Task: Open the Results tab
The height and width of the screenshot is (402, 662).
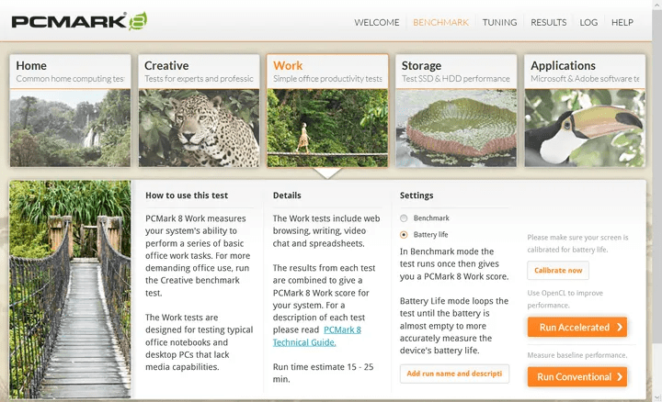Action: coord(548,22)
